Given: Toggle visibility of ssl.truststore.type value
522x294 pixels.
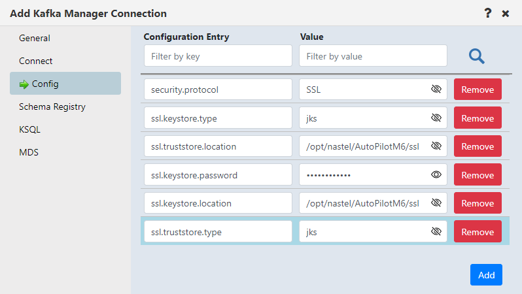Looking at the screenshot, I should [x=436, y=231].
